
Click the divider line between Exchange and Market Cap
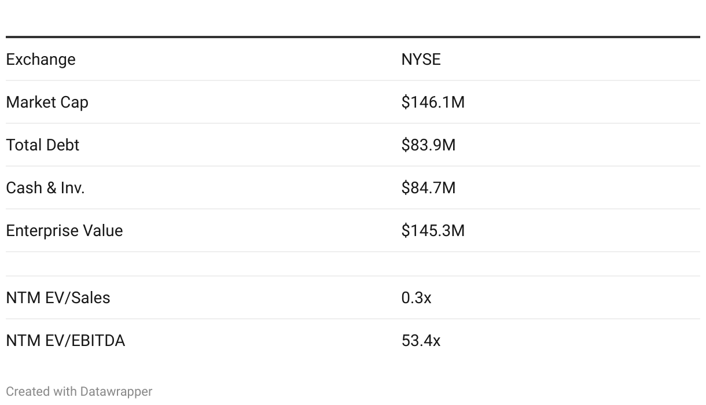353,80
